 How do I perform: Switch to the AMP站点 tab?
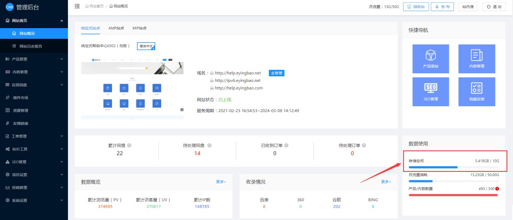(x=116, y=28)
